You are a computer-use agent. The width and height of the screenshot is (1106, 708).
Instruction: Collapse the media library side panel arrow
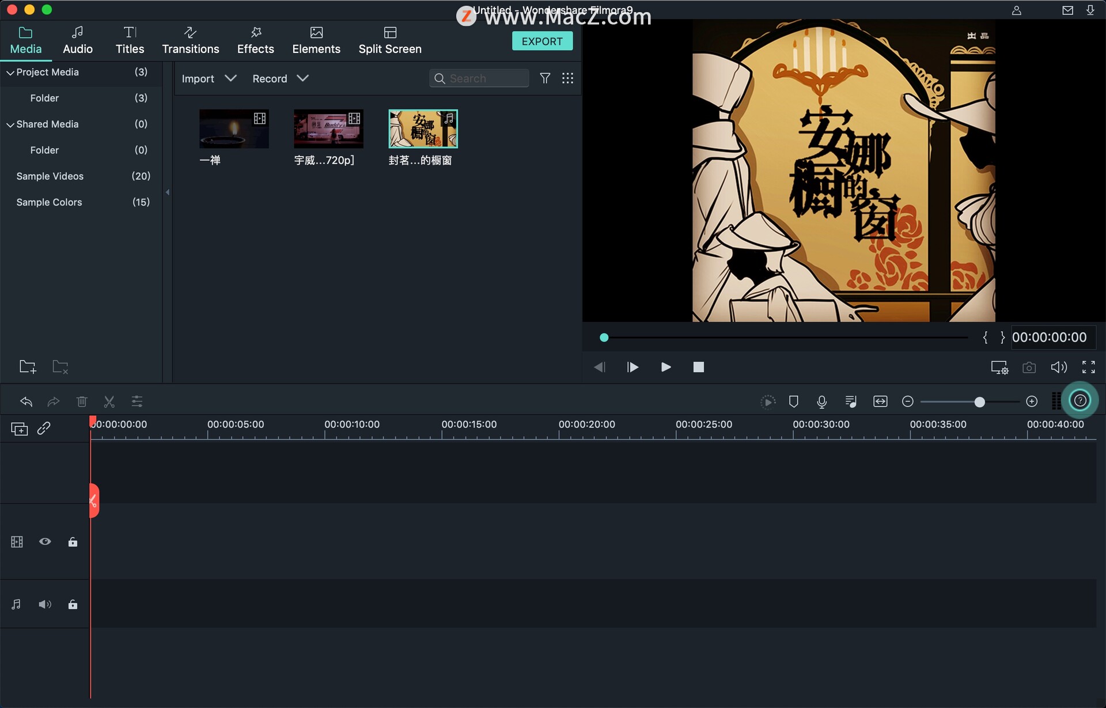pos(168,192)
